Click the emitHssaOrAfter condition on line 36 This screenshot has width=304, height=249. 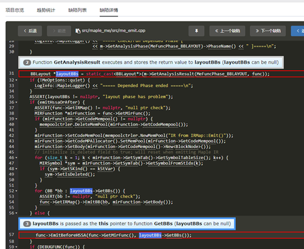click(x=59, y=102)
